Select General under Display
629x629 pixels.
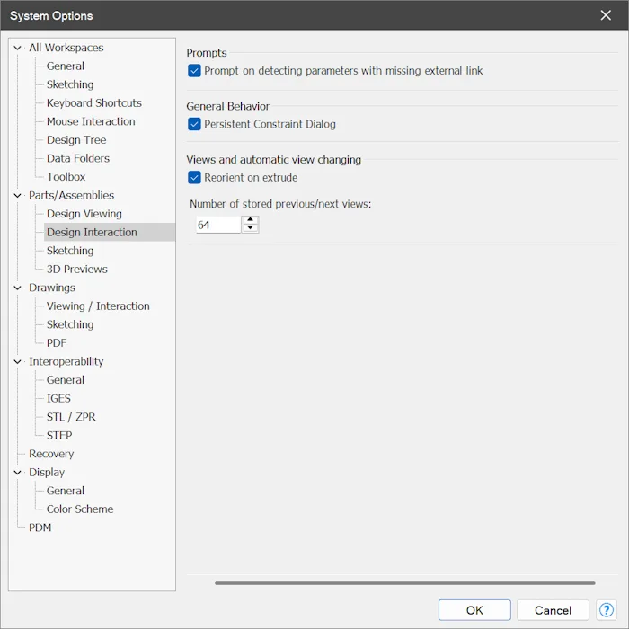[66, 491]
